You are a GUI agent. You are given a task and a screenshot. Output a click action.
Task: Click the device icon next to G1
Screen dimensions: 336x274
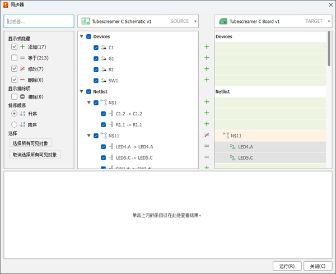point(104,58)
